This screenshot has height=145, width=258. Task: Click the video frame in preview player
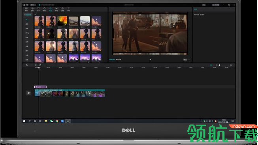[x=150, y=33]
